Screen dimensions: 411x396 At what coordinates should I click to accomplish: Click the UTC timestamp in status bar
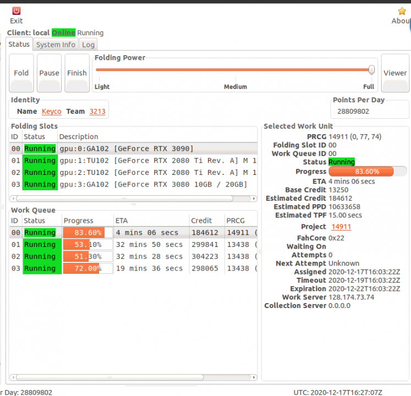338,392
